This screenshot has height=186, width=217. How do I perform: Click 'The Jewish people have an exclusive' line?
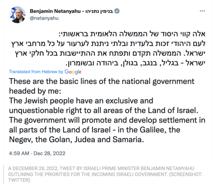(x=81, y=101)
